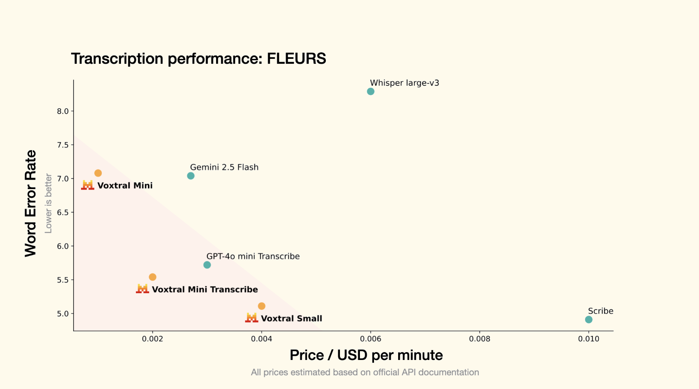
Task: Click the 0.008 tick on the price axis
Action: pyautogui.click(x=480, y=339)
